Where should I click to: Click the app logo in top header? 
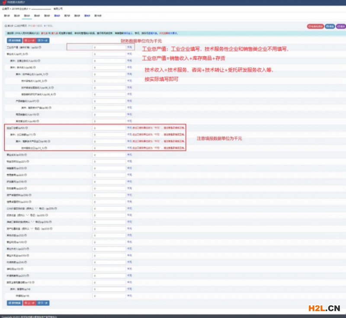point(4,3)
